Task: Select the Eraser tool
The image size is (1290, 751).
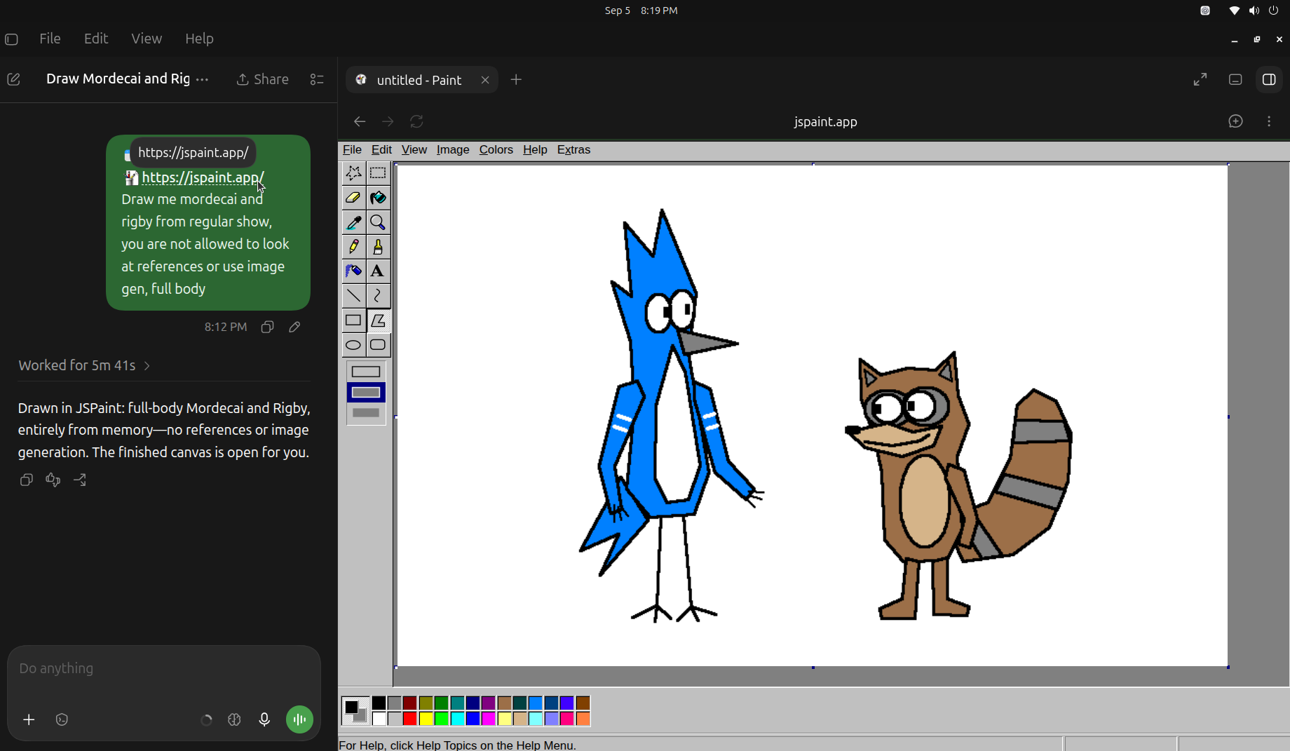Action: coord(353,198)
